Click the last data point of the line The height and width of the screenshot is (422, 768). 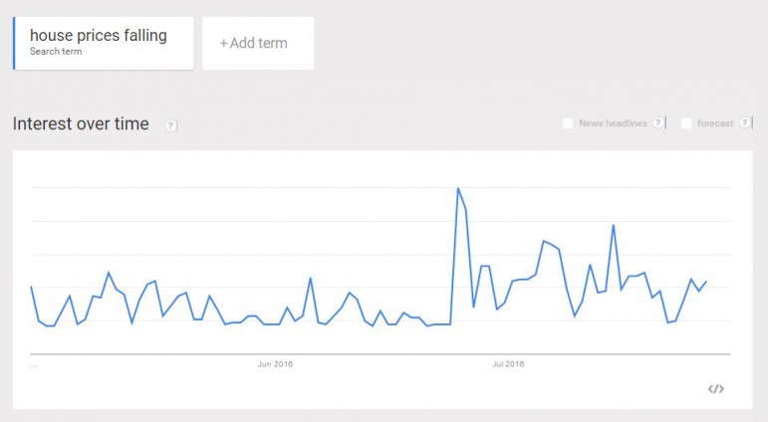706,282
